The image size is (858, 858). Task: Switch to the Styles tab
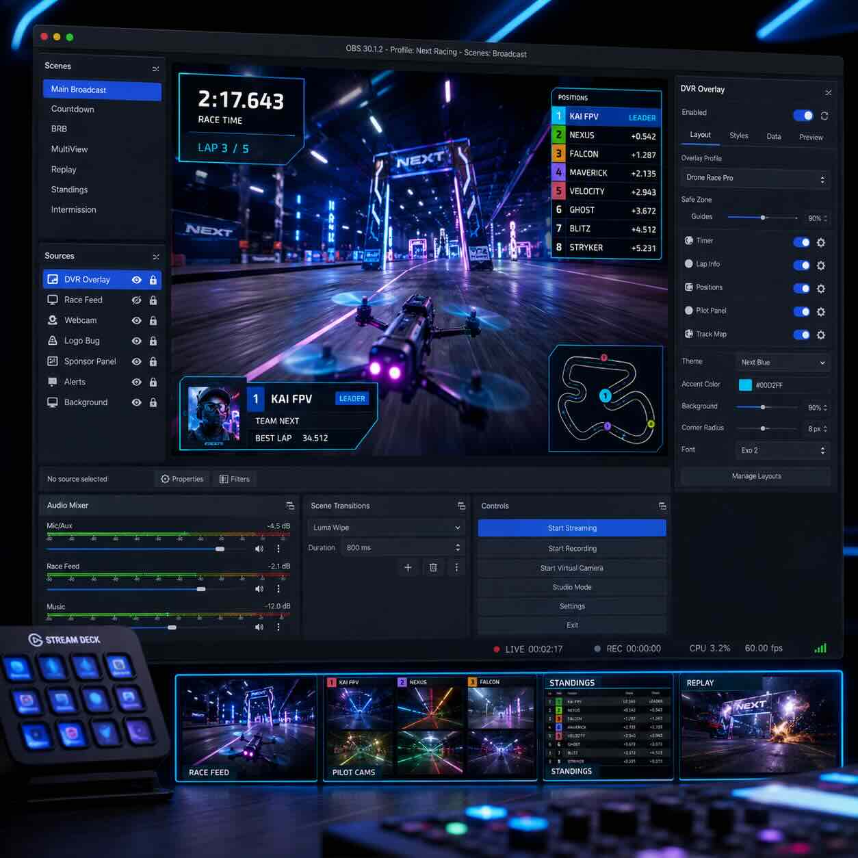[x=739, y=135]
